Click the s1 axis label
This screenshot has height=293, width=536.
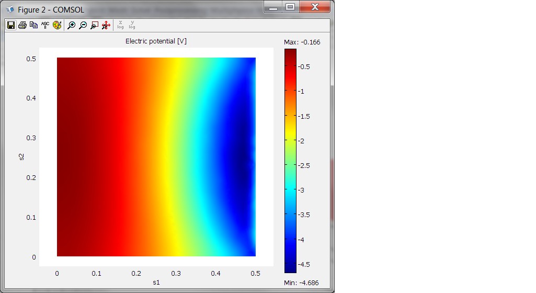coord(156,283)
